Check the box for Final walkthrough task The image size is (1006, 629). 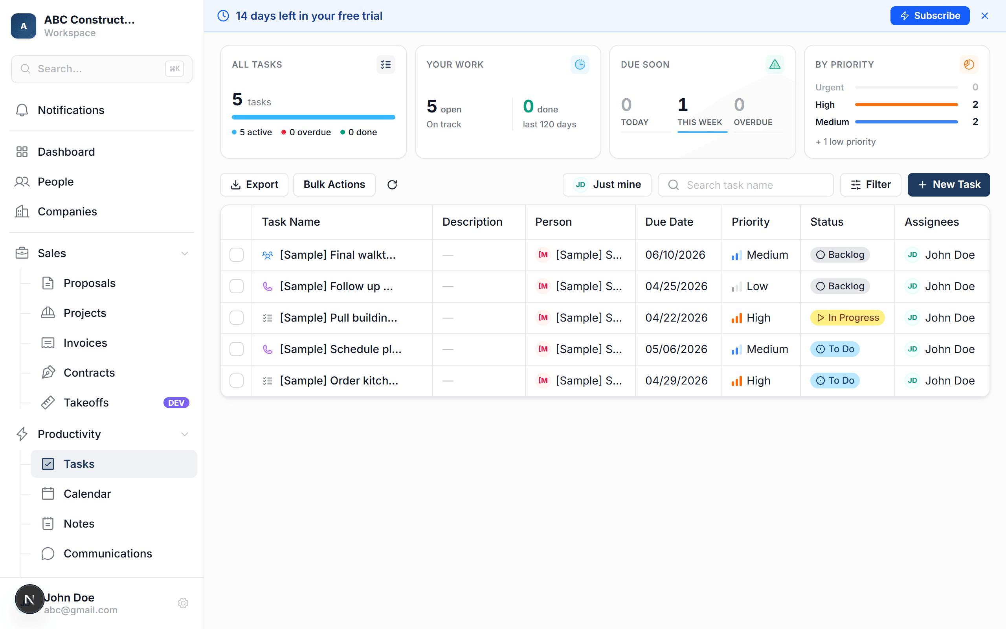point(237,255)
